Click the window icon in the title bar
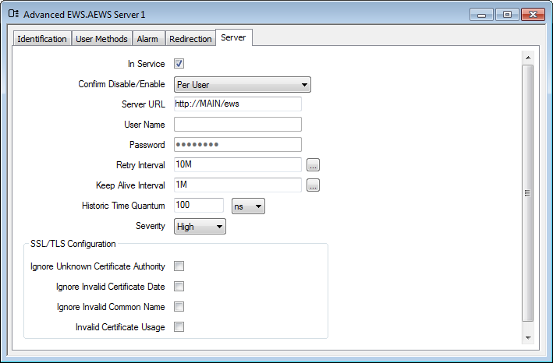 (12, 15)
